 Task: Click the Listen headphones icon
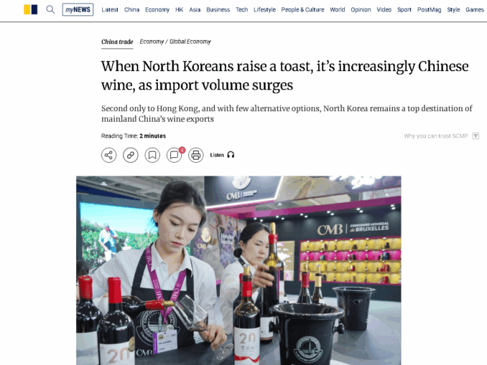pos(231,155)
